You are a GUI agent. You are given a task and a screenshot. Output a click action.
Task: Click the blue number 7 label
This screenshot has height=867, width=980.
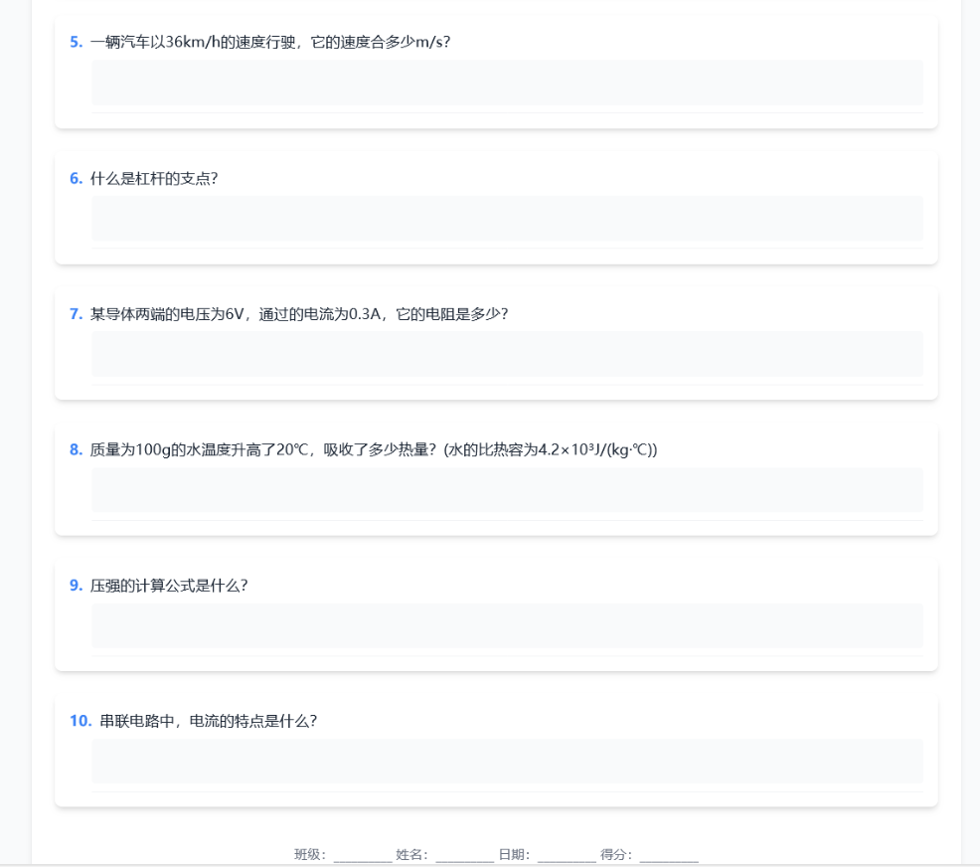pyautogui.click(x=76, y=314)
